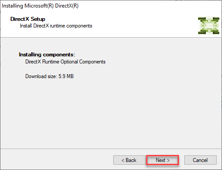Click the word Optional in component name
The image size is (222, 170).
69,62
